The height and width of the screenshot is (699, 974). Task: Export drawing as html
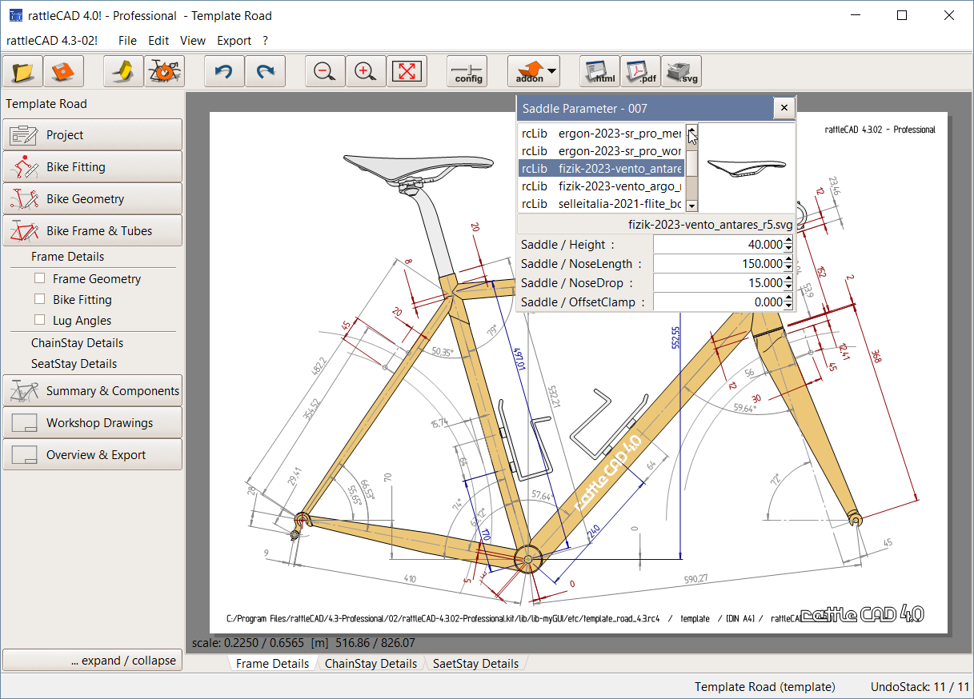599,71
